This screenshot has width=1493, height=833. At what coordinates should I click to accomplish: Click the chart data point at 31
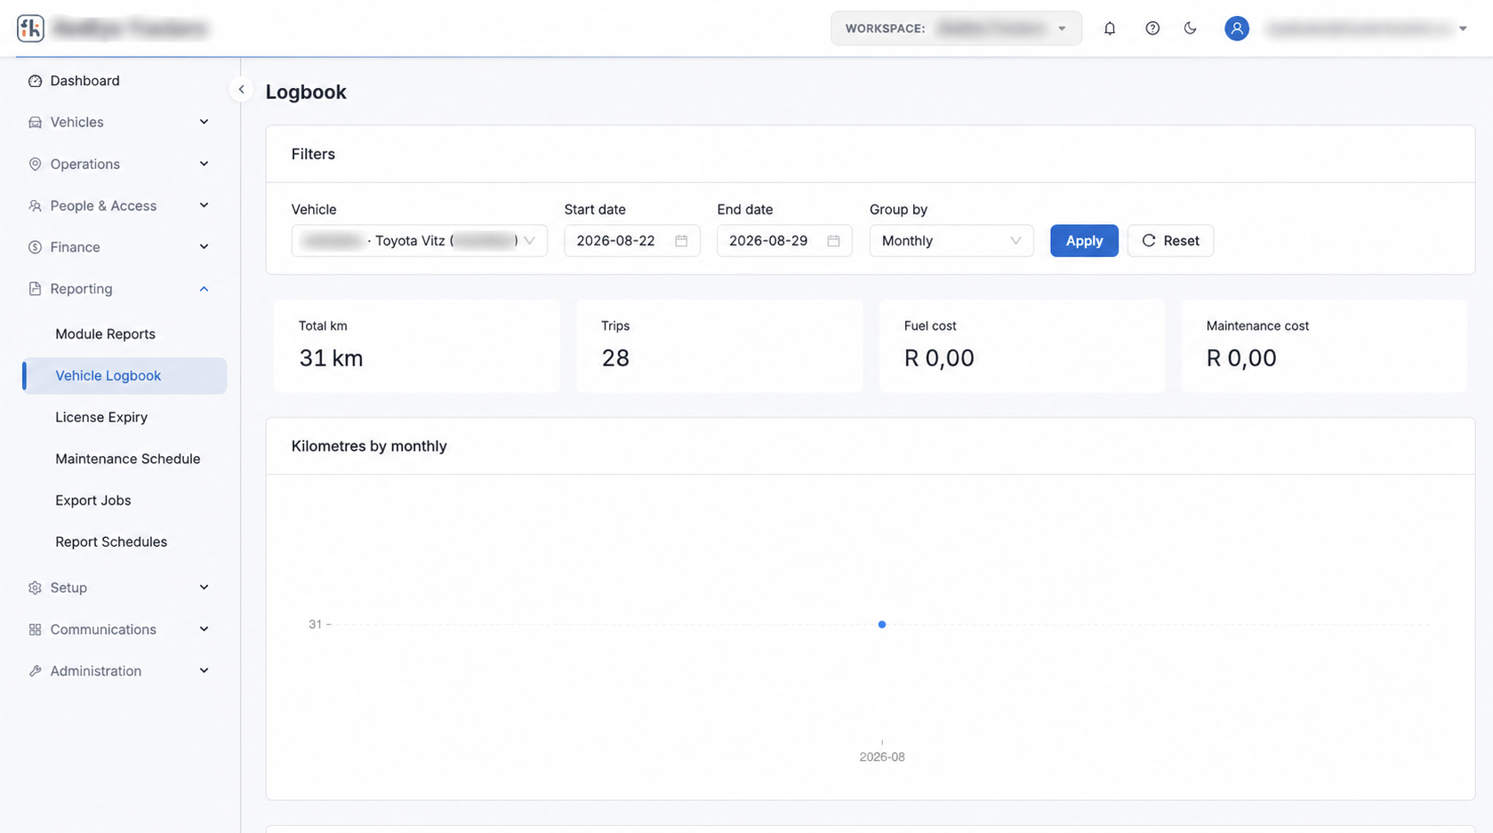point(882,625)
